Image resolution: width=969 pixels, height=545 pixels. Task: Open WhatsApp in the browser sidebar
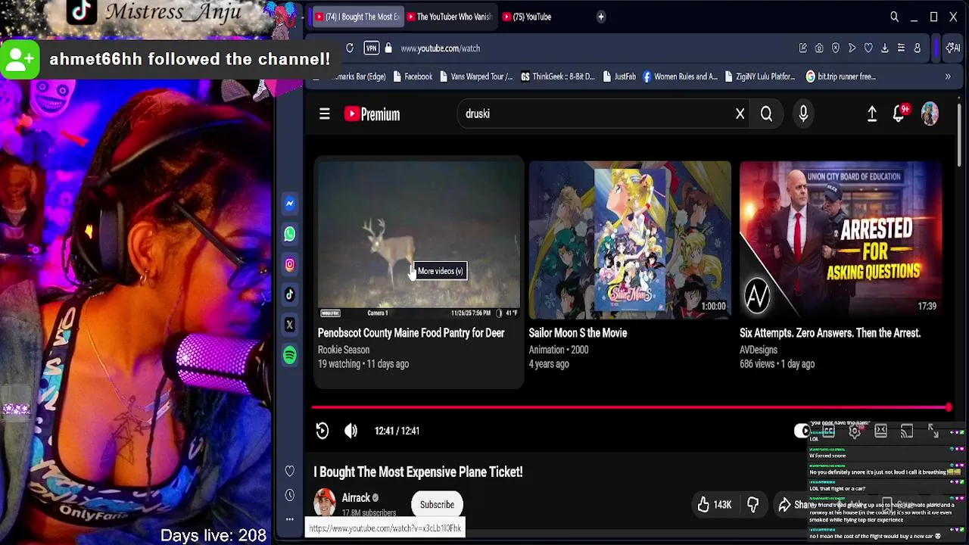pyautogui.click(x=289, y=234)
